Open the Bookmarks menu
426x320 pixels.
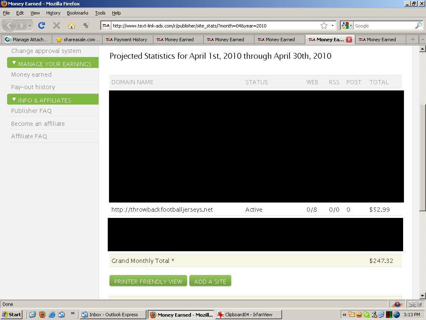coord(77,13)
